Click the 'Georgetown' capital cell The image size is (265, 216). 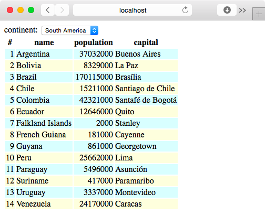146,146
